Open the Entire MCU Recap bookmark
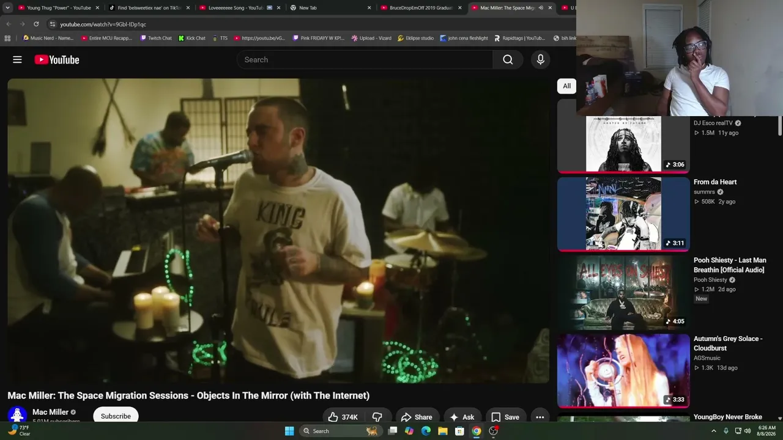This screenshot has width=783, height=440. coord(106,38)
